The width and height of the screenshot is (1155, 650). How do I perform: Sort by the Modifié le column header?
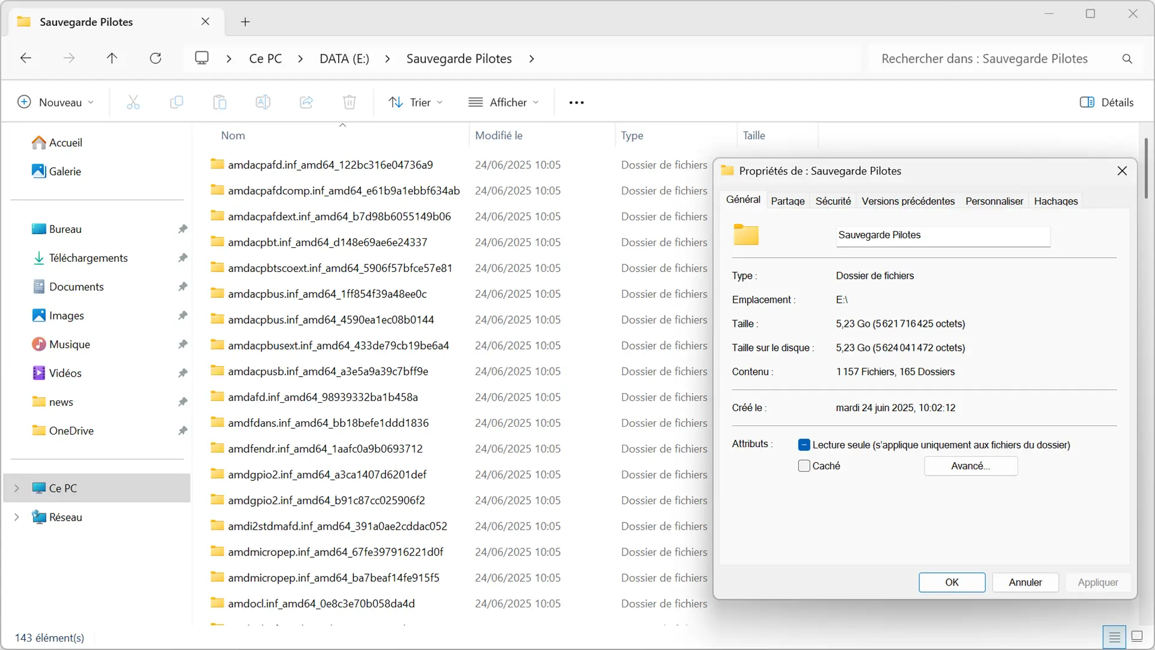click(499, 135)
